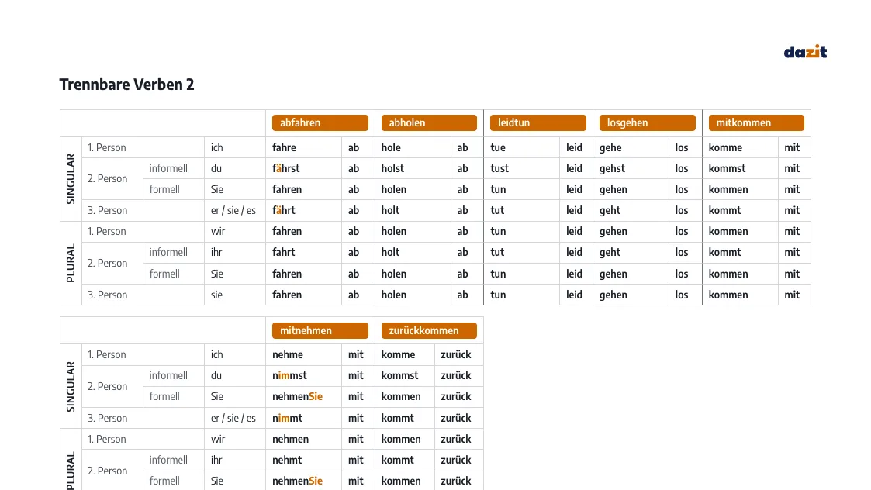Image resolution: width=871 pixels, height=490 pixels.
Task: Click the losgehen orange header
Action: click(x=647, y=122)
